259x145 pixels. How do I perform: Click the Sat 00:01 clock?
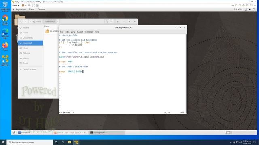click(x=238, y=10)
